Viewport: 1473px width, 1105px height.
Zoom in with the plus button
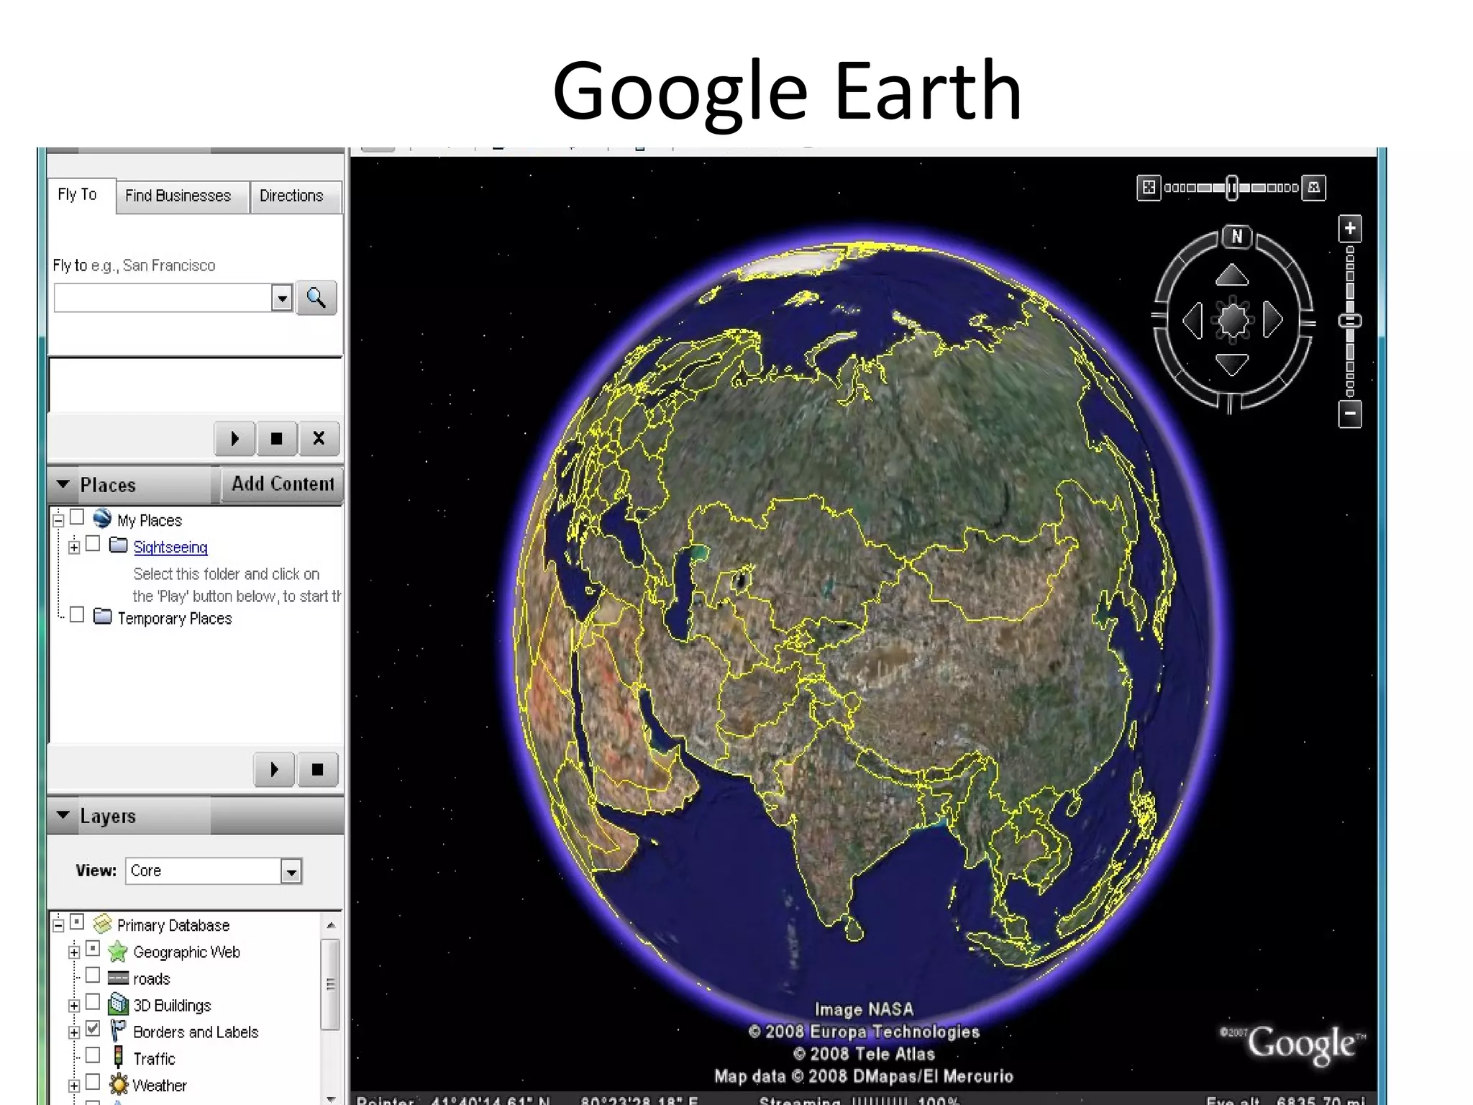coord(1350,229)
